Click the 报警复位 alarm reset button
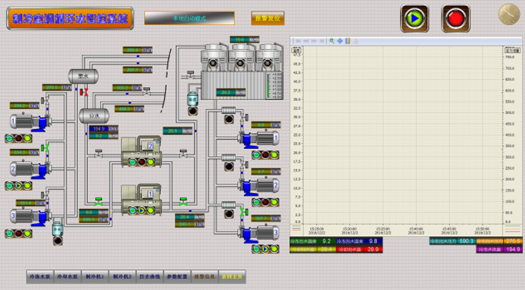This screenshot has height=290, width=525. pyautogui.click(x=267, y=19)
